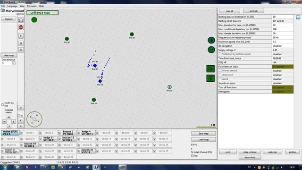Image resolution: width=302 pixels, height=170 pixels.
Task: Toggle the m checkbox above K button
Action: [x=19, y=116]
